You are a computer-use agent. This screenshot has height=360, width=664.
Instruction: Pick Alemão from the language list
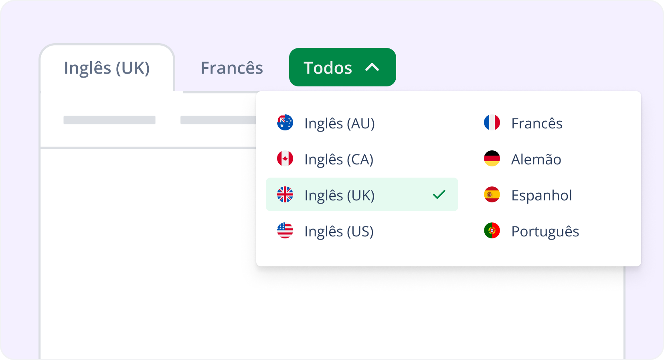[x=536, y=159]
